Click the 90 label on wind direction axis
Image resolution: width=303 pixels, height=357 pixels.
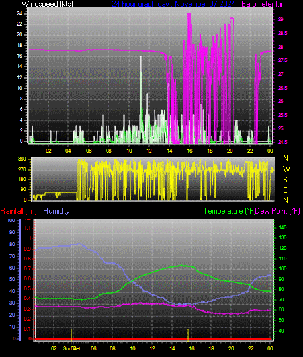23,190
